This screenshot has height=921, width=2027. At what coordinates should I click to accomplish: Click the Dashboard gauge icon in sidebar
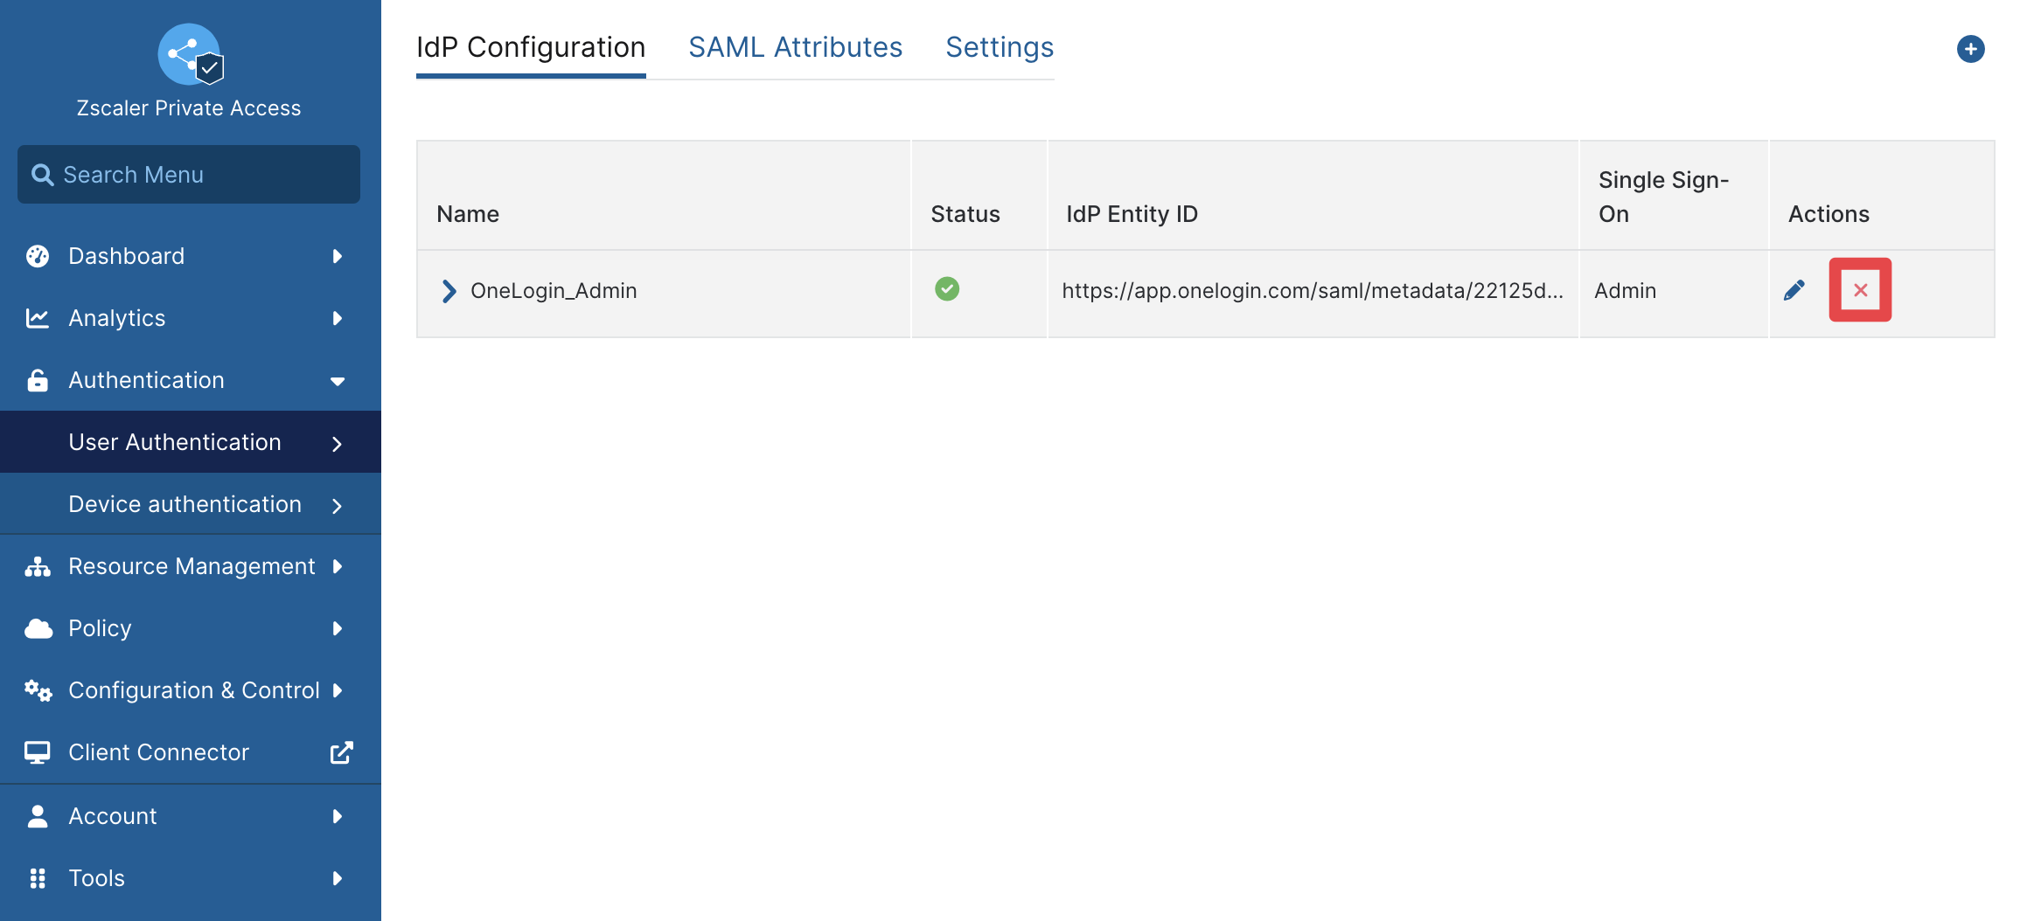tap(38, 256)
